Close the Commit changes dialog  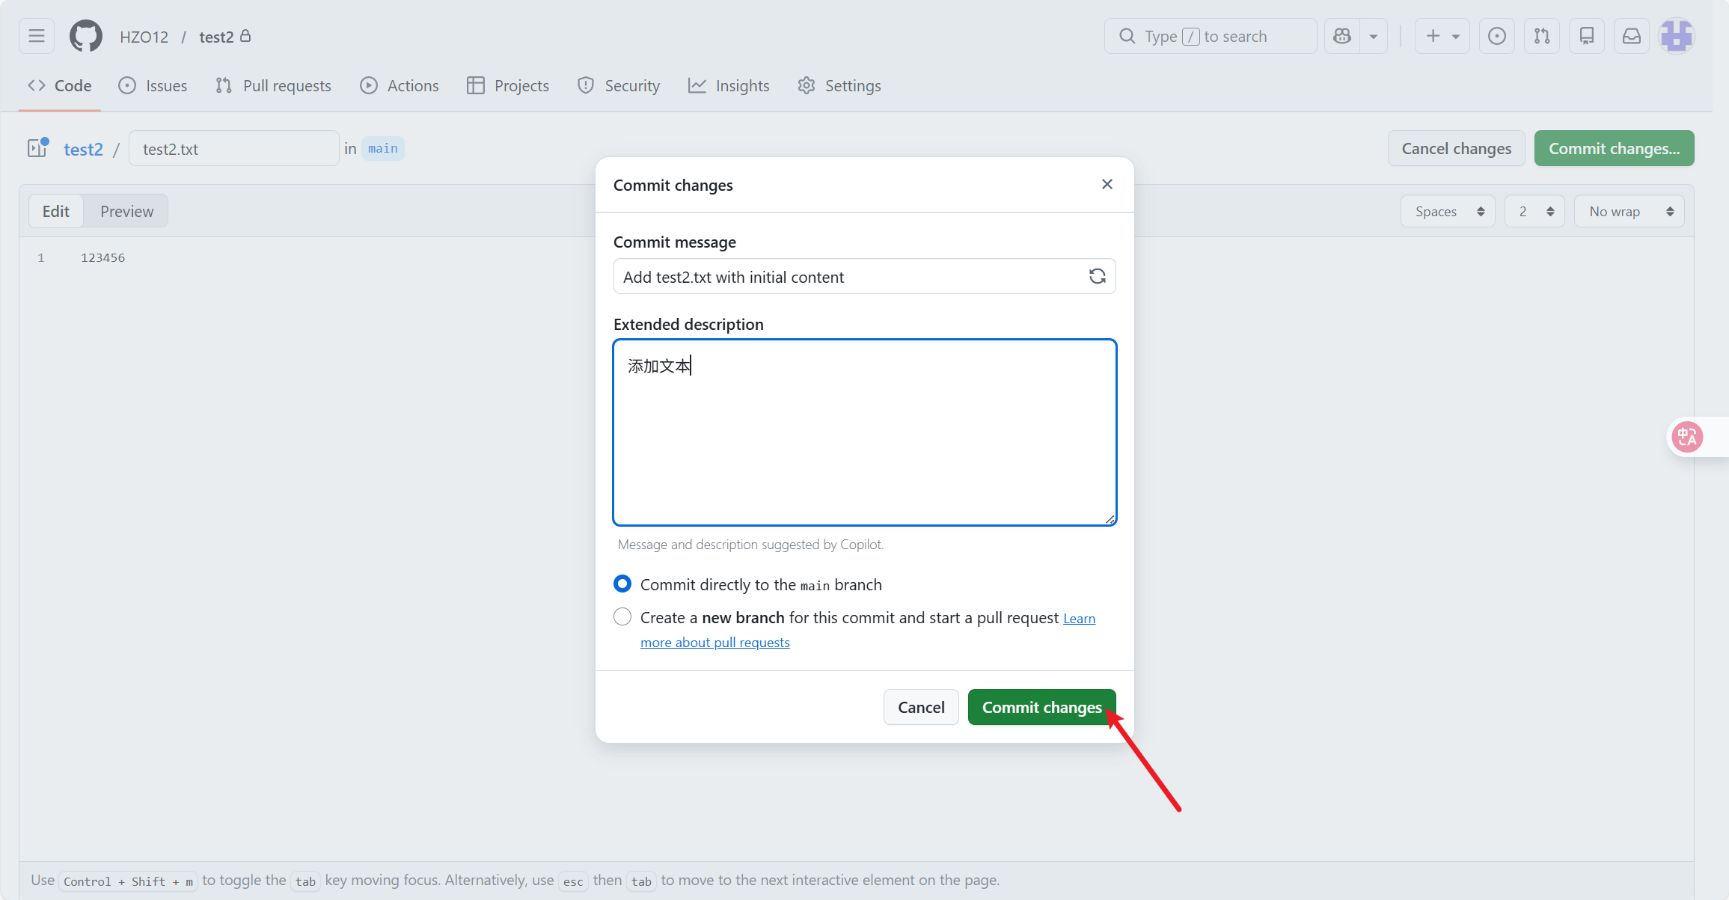tap(1107, 184)
